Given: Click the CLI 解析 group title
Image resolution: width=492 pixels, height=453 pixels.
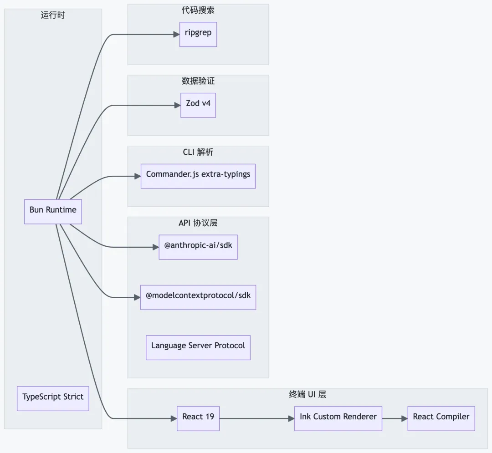Looking at the screenshot, I should [198, 152].
